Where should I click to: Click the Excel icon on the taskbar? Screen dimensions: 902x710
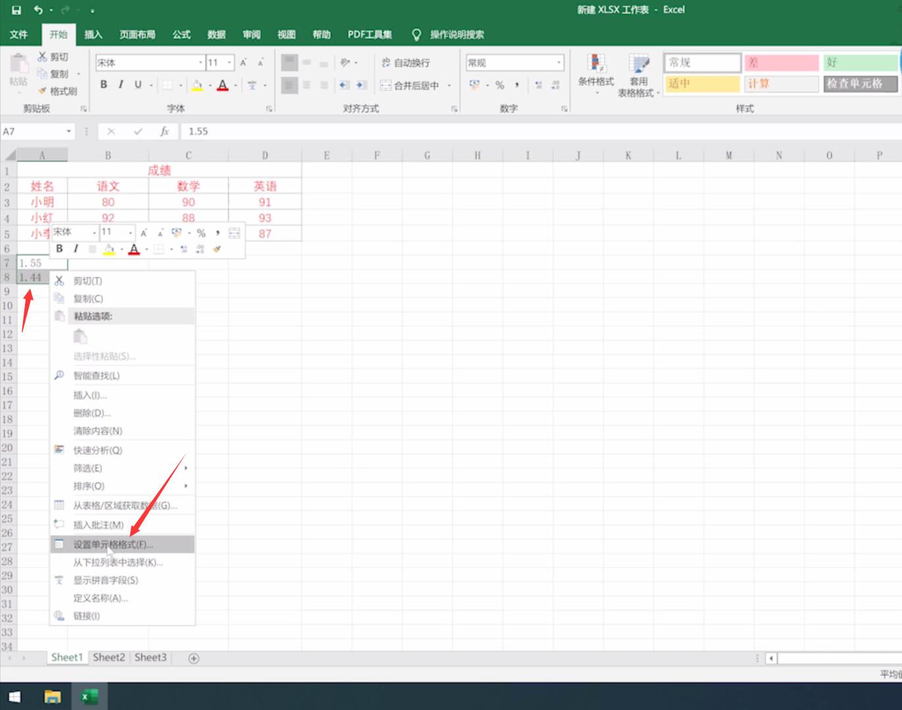(89, 696)
